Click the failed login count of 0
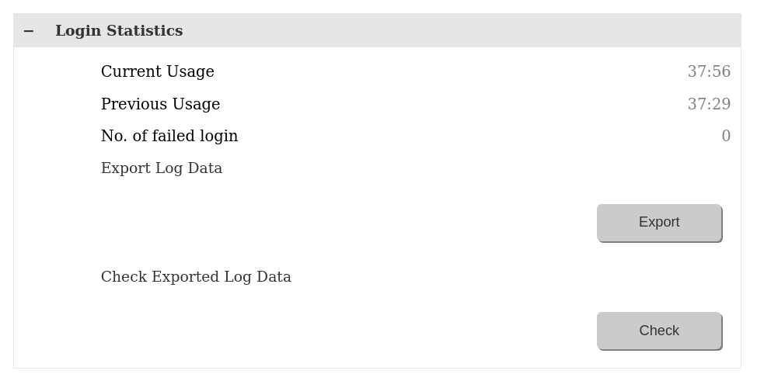Viewport: 757px width, 381px height. pos(726,137)
